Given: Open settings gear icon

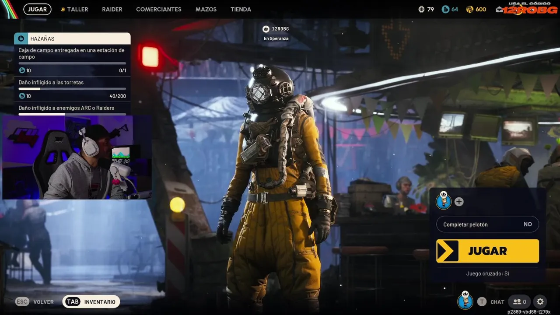Looking at the screenshot, I should point(540,301).
